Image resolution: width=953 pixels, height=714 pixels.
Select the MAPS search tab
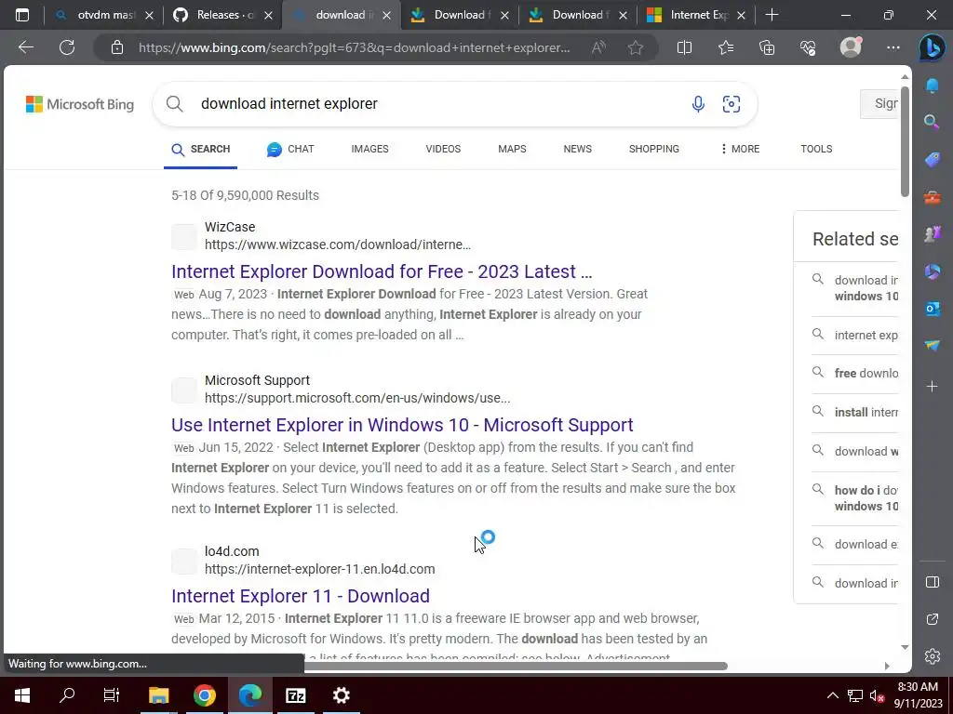click(x=512, y=149)
